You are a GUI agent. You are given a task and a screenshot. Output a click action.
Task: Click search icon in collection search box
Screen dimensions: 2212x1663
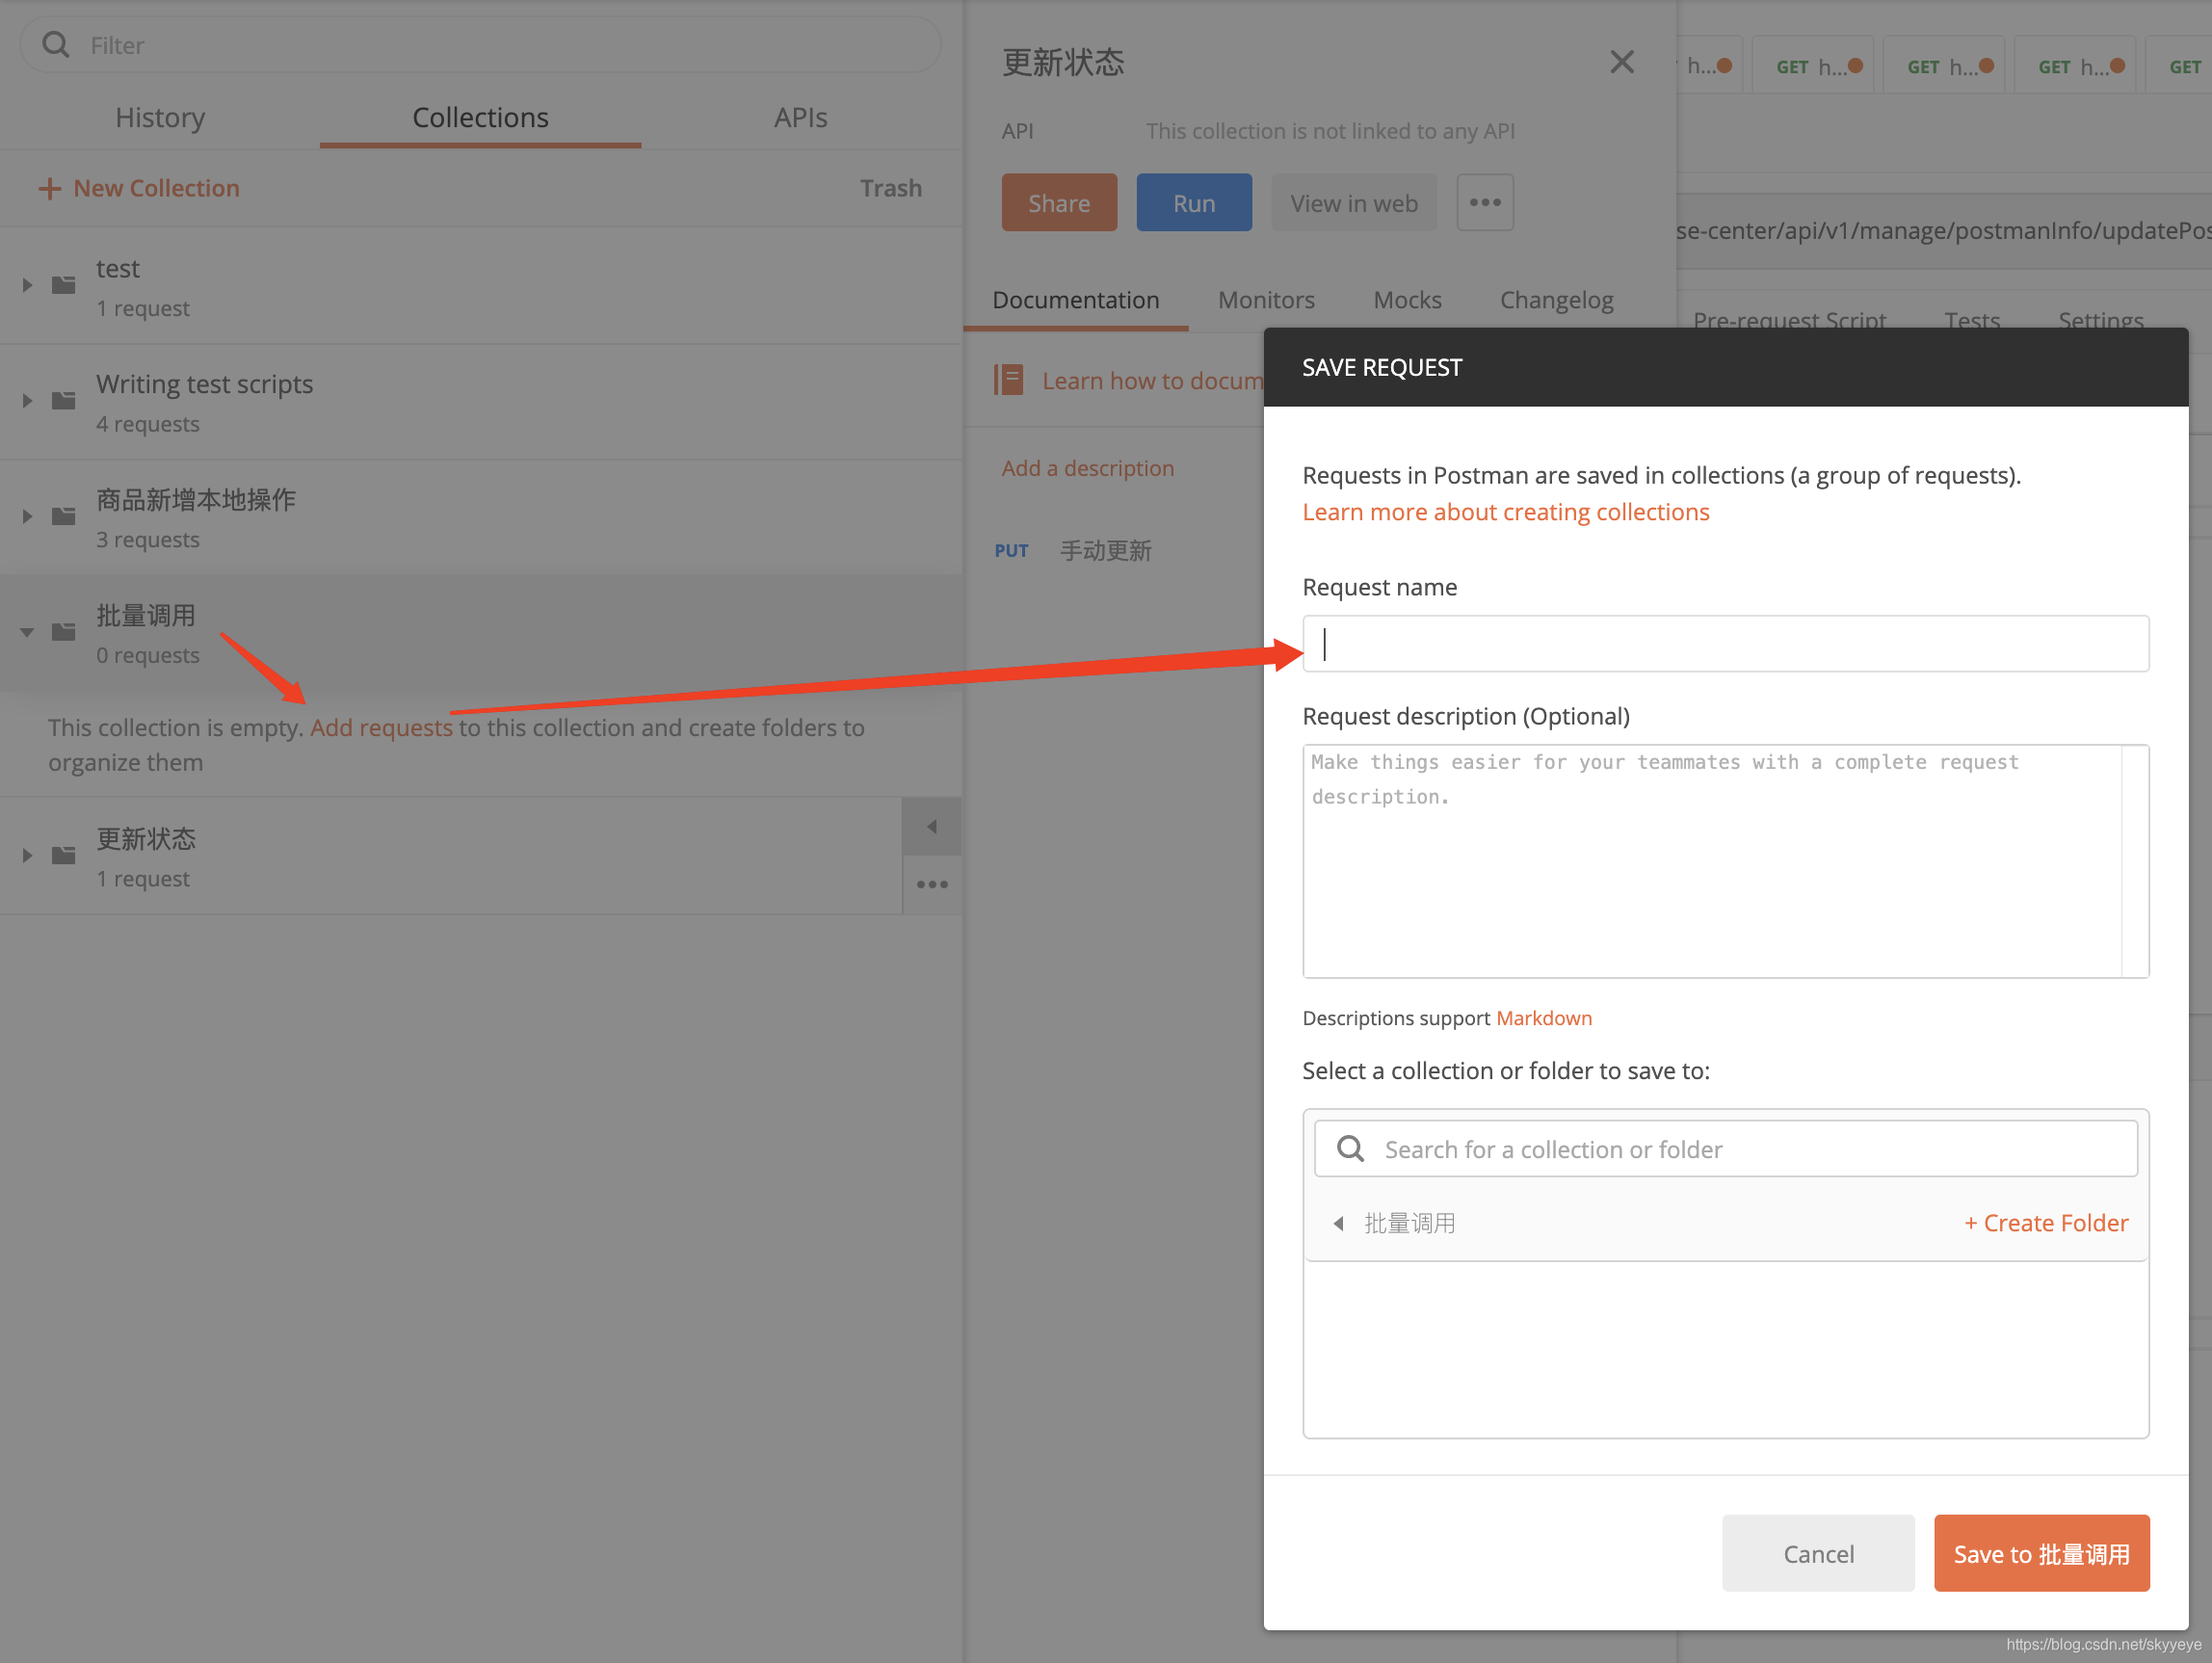pyautogui.click(x=1350, y=1148)
